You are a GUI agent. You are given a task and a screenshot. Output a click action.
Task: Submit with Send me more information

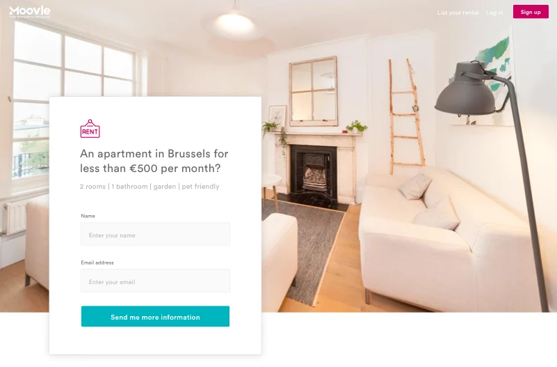coord(155,316)
